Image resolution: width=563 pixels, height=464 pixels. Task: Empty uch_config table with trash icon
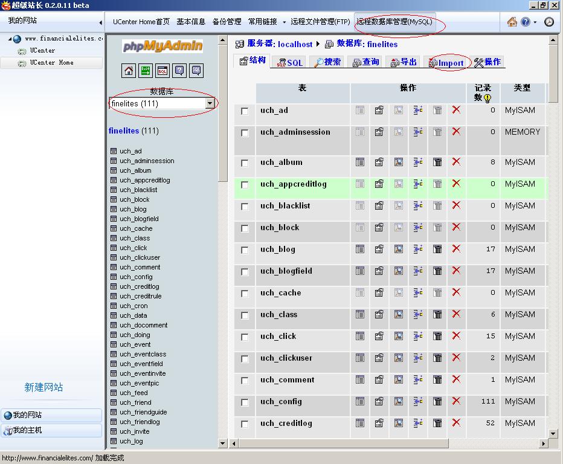click(437, 401)
